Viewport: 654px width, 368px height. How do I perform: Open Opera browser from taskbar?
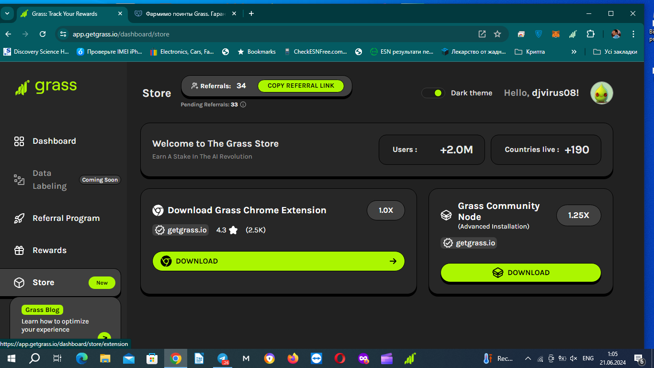coord(340,358)
